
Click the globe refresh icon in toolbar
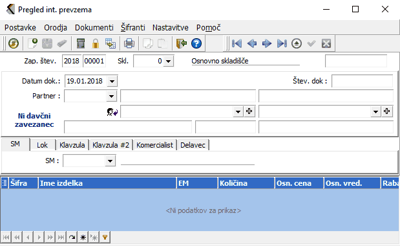click(x=14, y=43)
